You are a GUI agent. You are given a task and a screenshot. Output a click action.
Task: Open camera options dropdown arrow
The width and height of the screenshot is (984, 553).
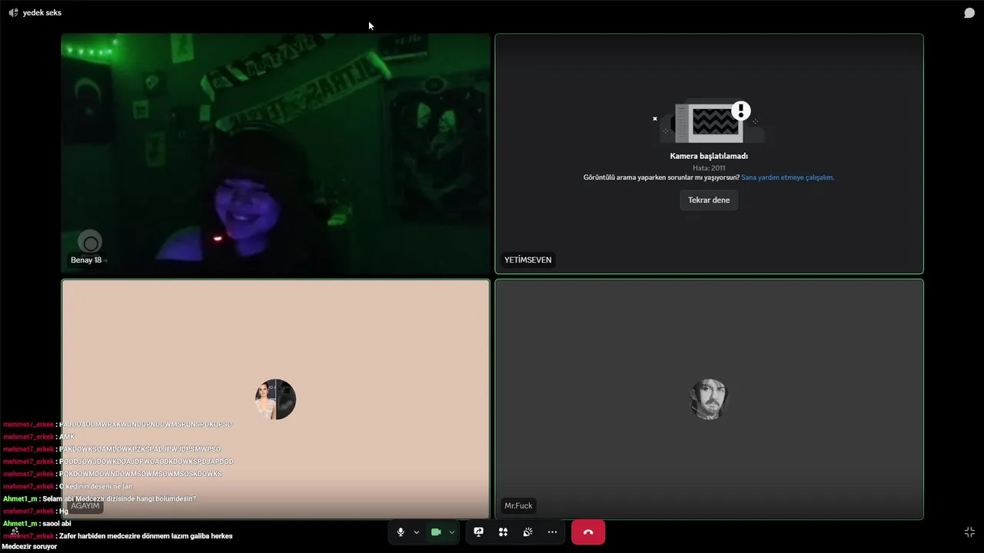[x=452, y=532]
